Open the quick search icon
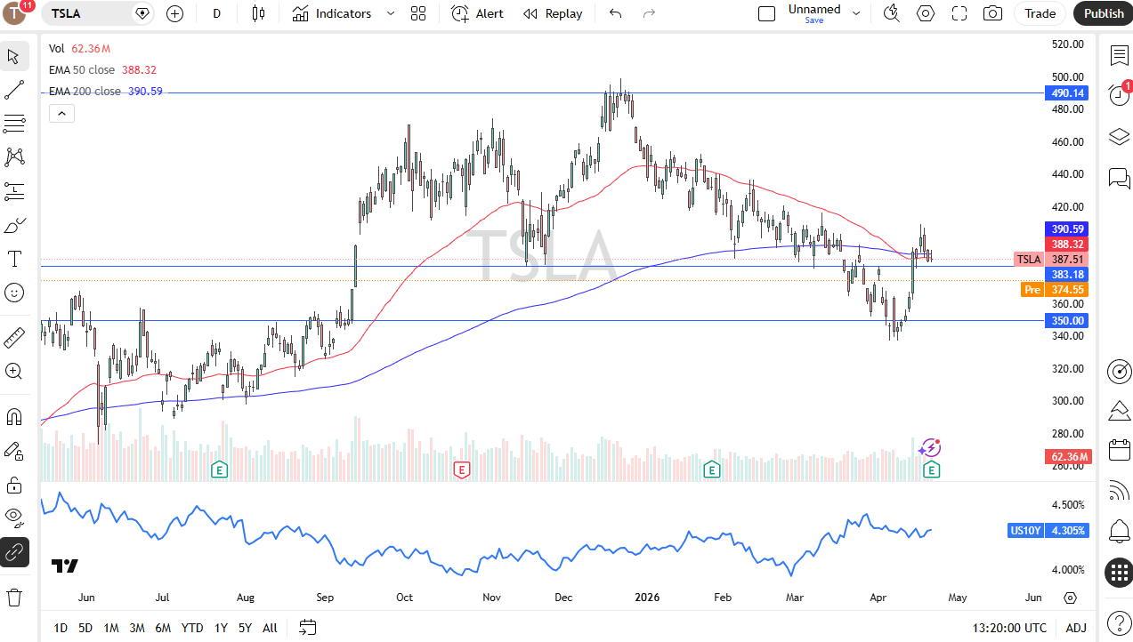Image resolution: width=1133 pixels, height=642 pixels. pos(891,13)
